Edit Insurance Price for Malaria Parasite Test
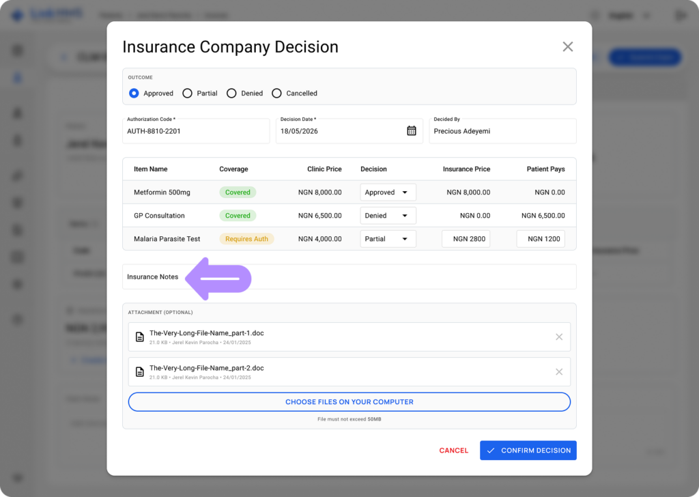 click(x=466, y=238)
